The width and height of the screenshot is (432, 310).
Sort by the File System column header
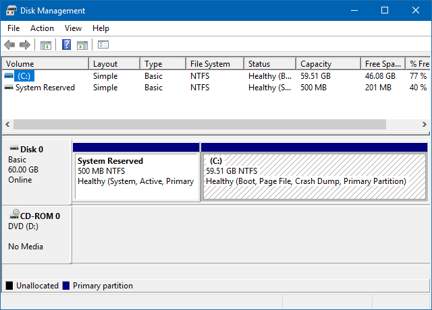point(209,64)
